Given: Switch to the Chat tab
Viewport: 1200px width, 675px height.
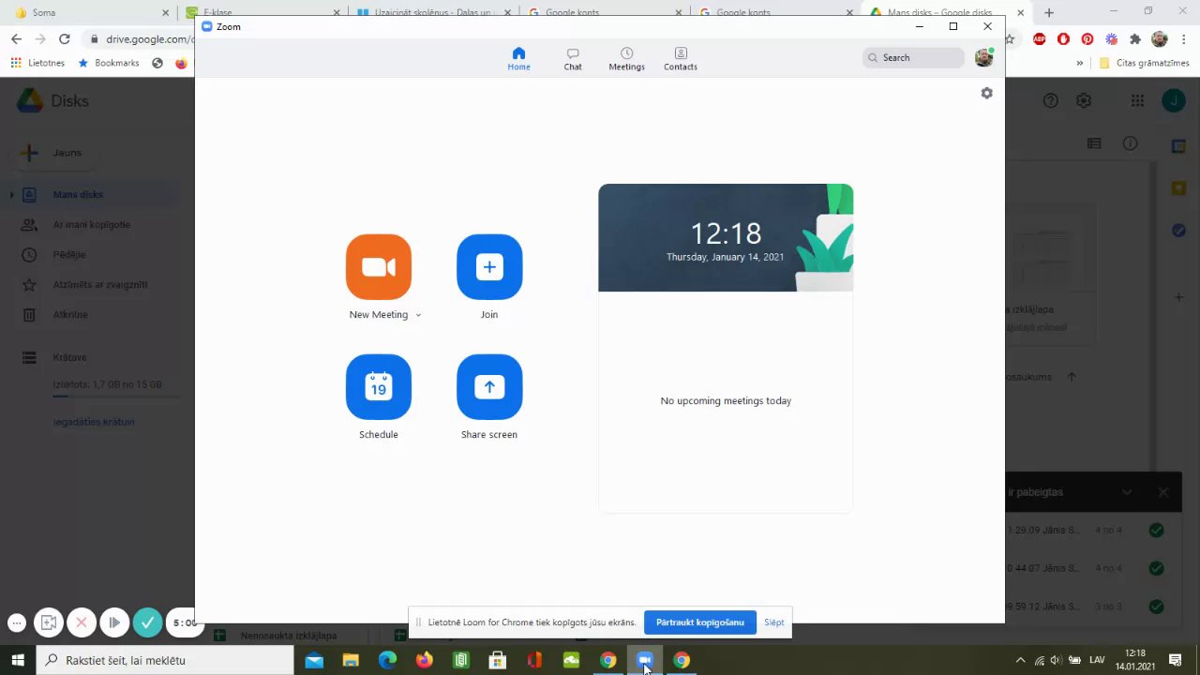Looking at the screenshot, I should tap(573, 59).
